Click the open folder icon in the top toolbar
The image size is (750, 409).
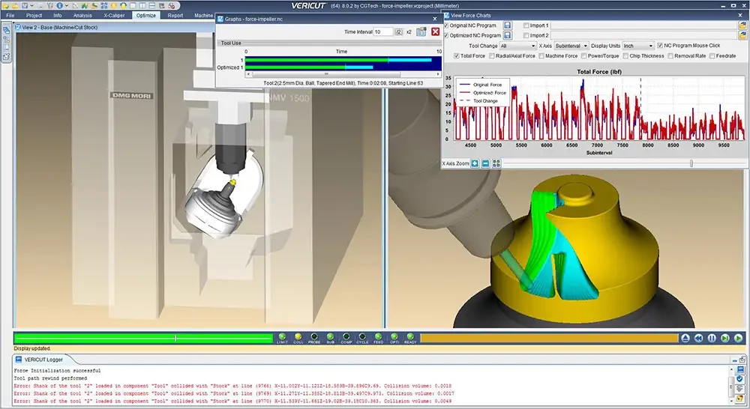pyautogui.click(x=15, y=6)
